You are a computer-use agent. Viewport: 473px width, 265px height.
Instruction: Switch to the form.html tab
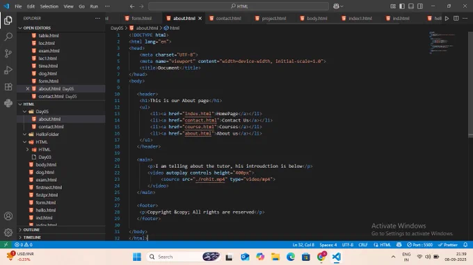141,18
